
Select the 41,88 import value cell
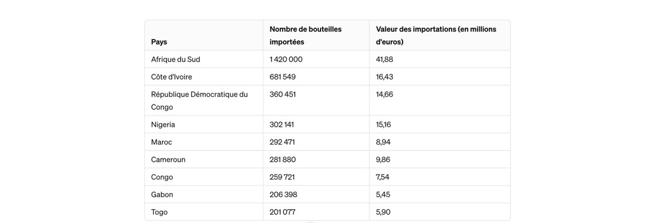tap(384, 59)
